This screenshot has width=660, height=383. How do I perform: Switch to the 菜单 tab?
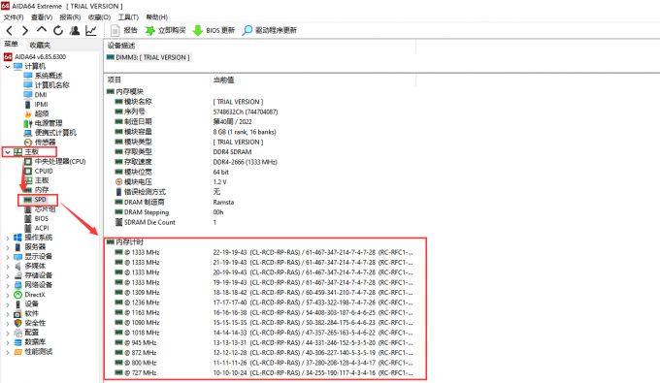click(x=12, y=45)
